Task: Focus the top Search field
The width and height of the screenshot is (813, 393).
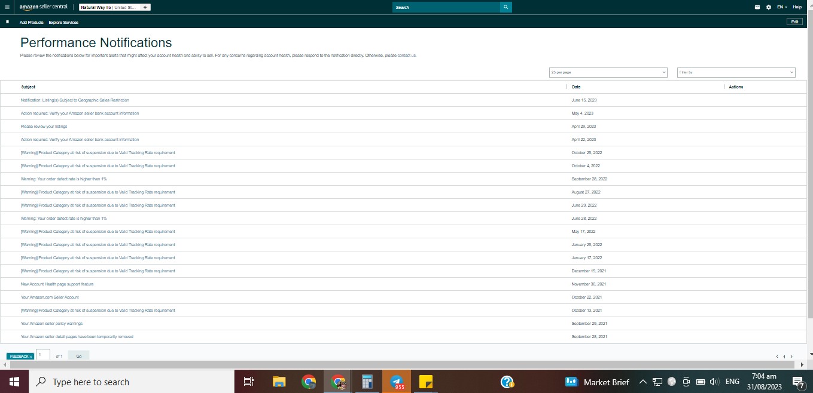Action: point(446,7)
